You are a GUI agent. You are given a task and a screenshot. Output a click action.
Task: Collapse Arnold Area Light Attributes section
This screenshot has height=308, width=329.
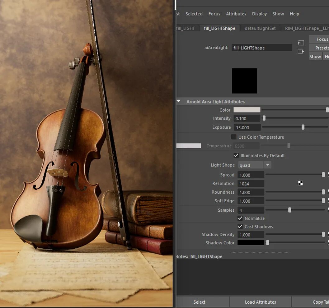(x=179, y=101)
